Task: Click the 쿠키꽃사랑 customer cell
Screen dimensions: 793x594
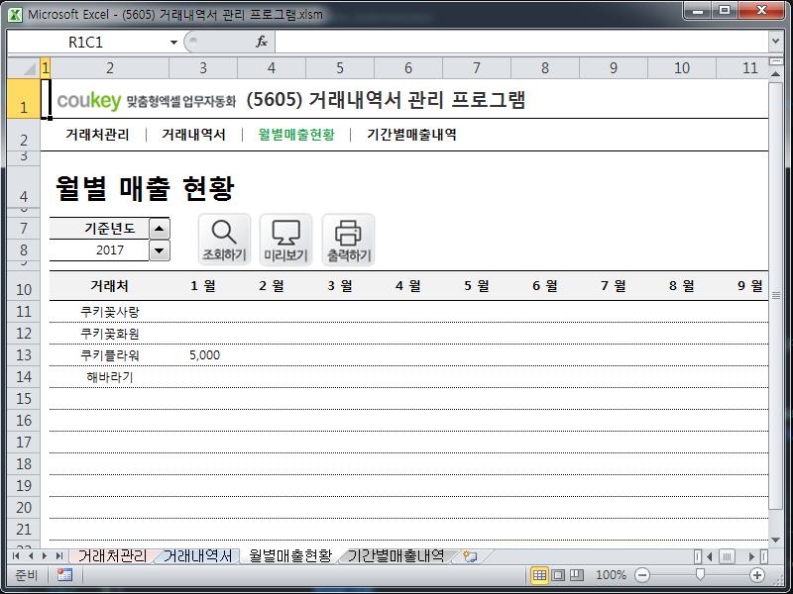Action: (x=109, y=312)
